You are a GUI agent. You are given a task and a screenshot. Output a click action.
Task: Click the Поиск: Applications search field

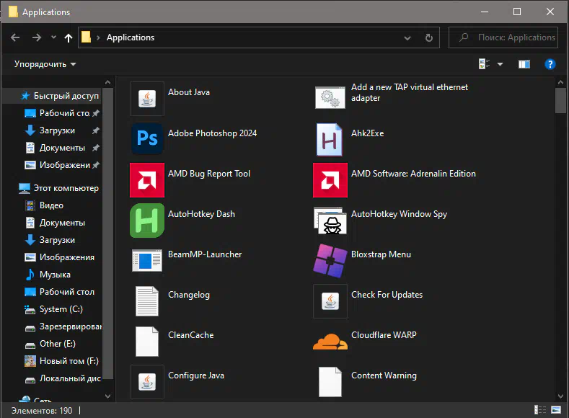(503, 37)
